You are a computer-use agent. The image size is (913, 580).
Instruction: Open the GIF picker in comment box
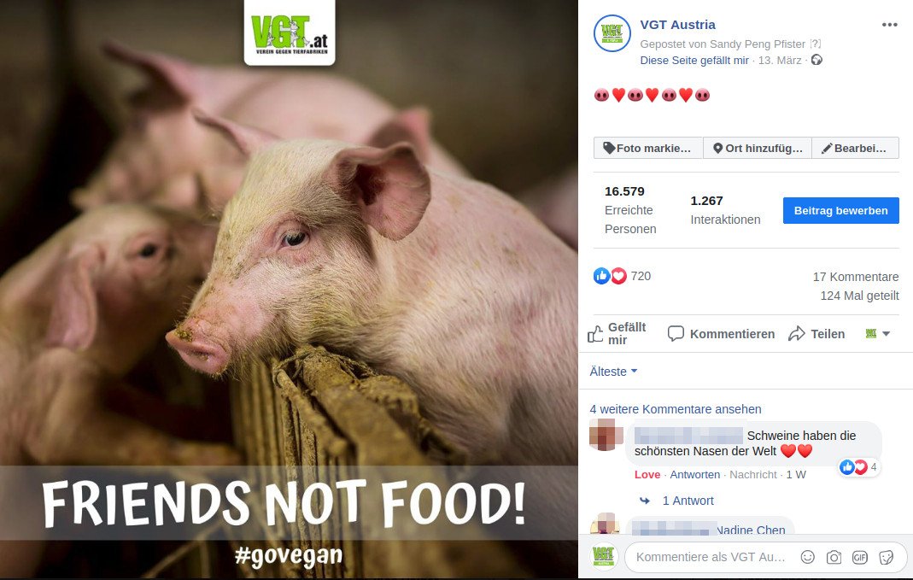point(860,557)
